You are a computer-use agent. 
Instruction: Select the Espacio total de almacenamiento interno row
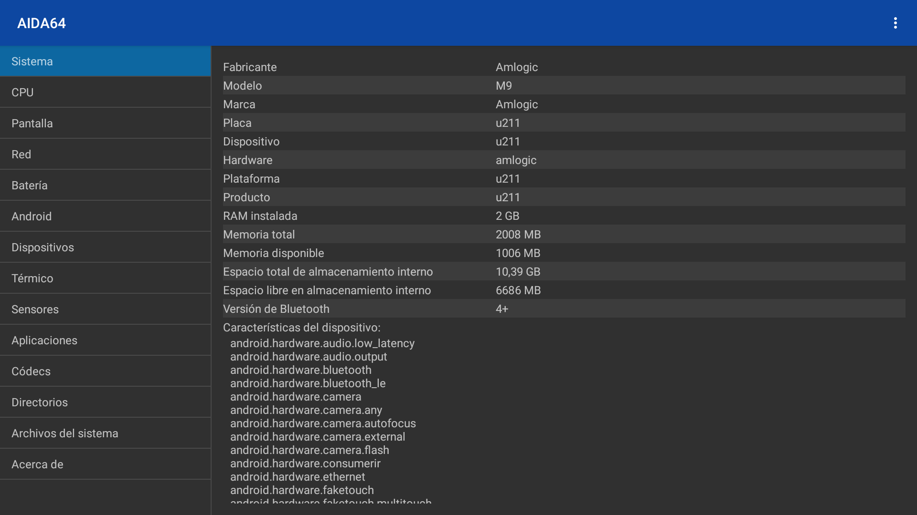(564, 272)
